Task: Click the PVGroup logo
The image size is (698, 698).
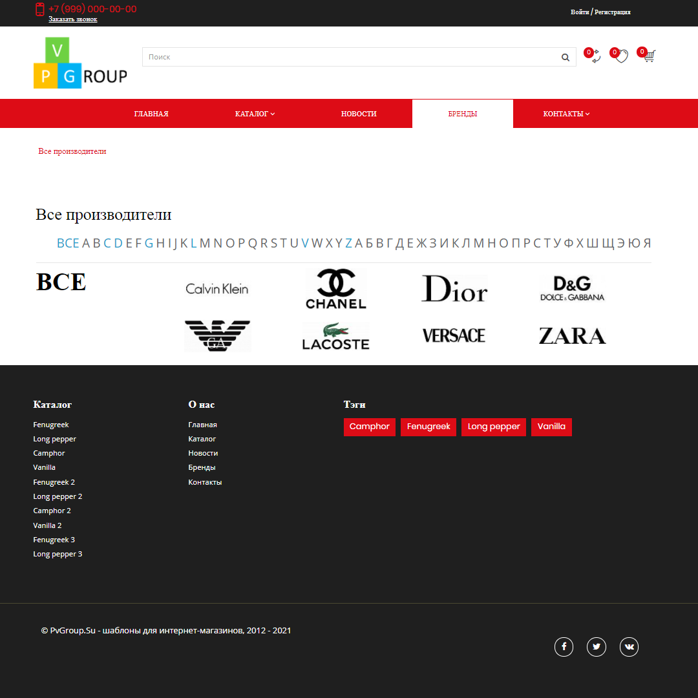Action: point(79,63)
